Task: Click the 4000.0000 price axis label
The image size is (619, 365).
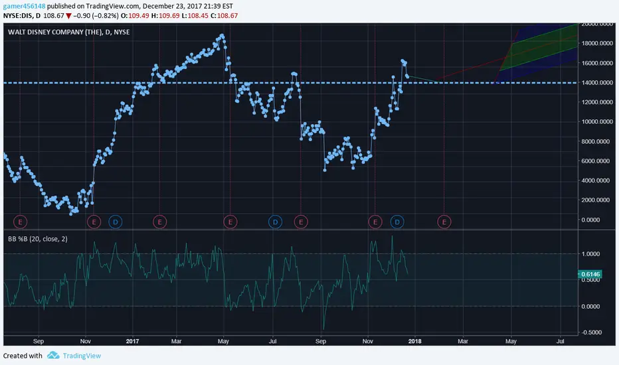Action: coord(597,181)
